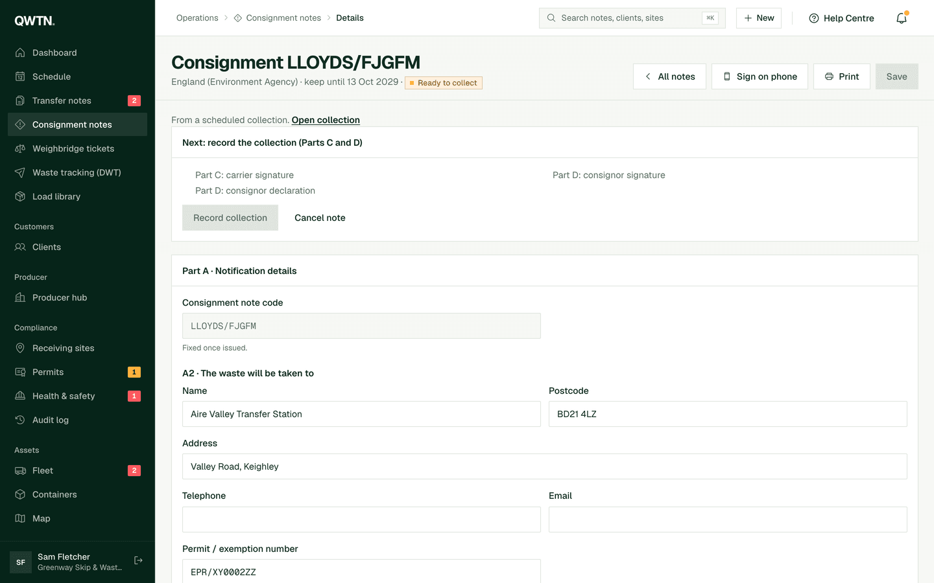Go back to All notes
The image size is (934, 583).
click(669, 76)
